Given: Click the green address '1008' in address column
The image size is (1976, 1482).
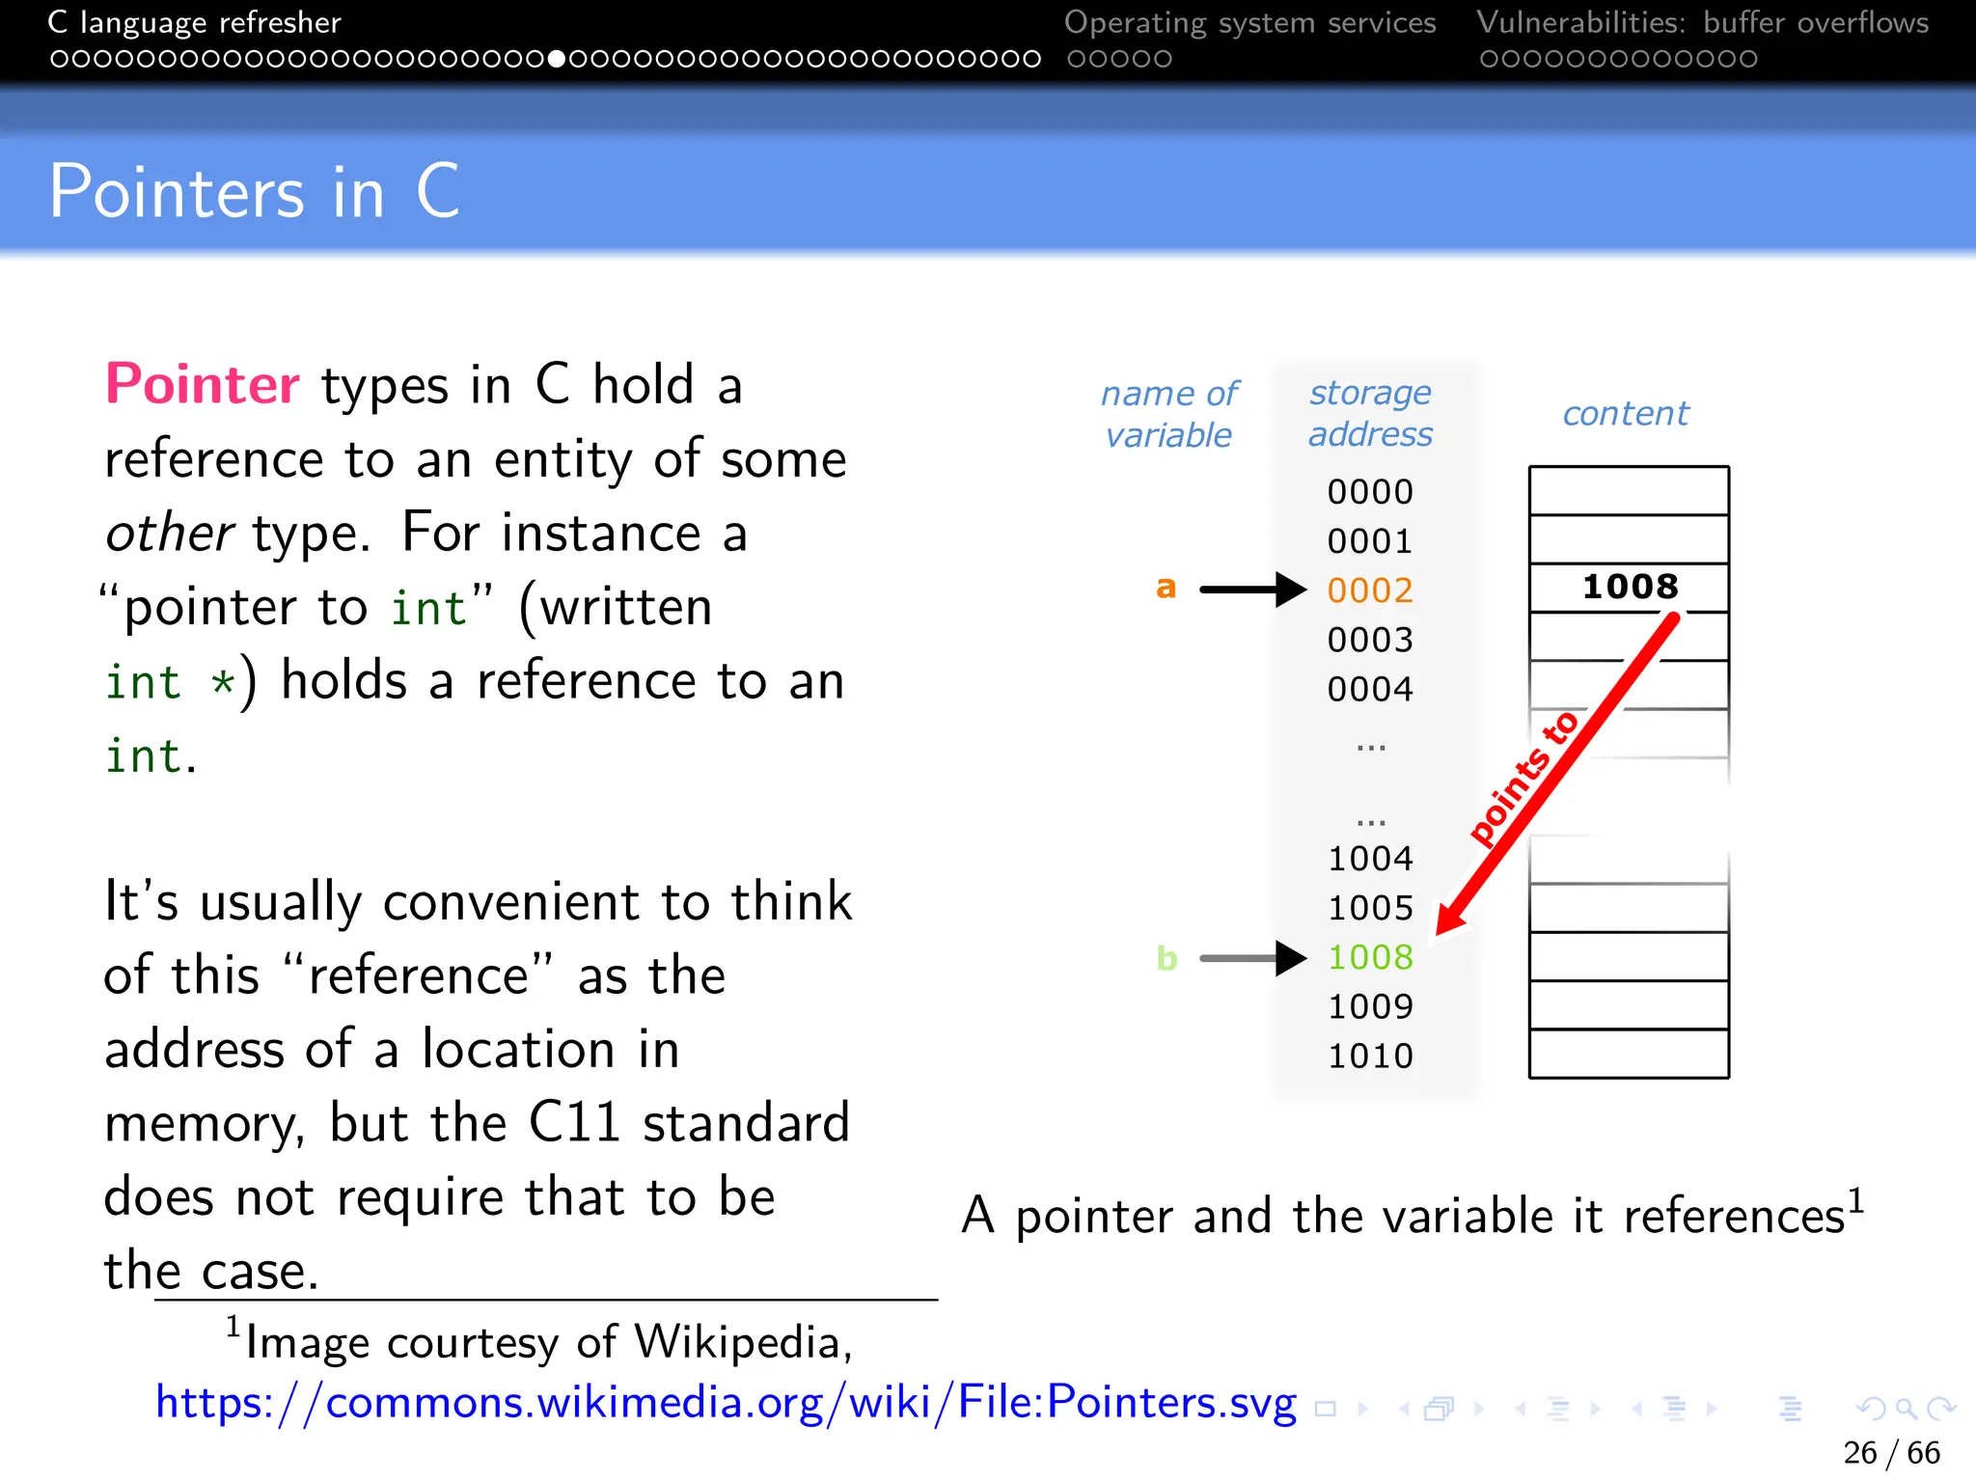Looking at the screenshot, I should pos(1370,957).
